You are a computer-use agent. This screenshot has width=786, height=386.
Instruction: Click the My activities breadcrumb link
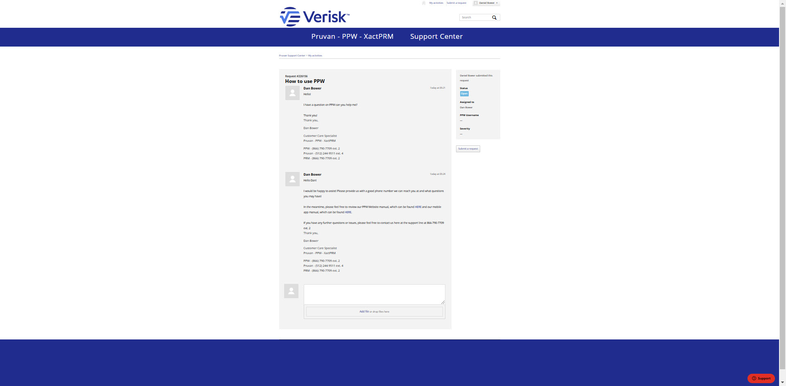point(315,56)
